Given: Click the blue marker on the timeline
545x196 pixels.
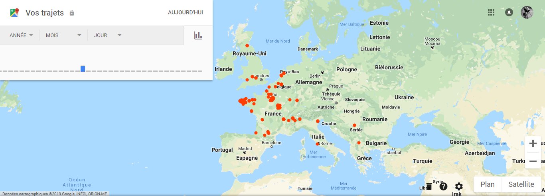Looking at the screenshot, I should (x=83, y=69).
